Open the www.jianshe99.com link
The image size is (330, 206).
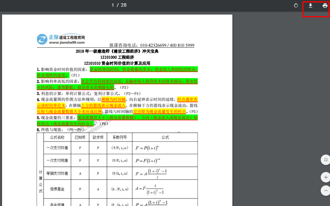point(67,42)
